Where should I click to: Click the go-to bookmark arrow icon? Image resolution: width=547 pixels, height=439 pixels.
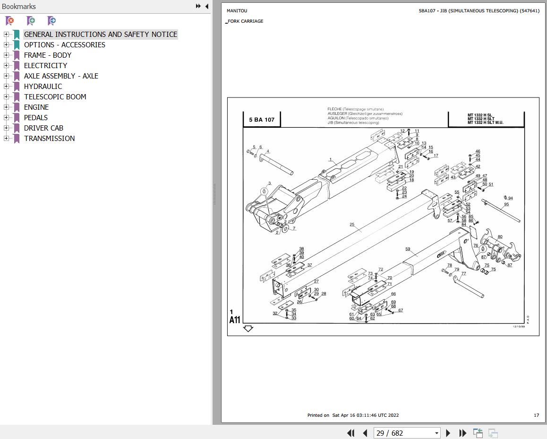tap(51, 21)
